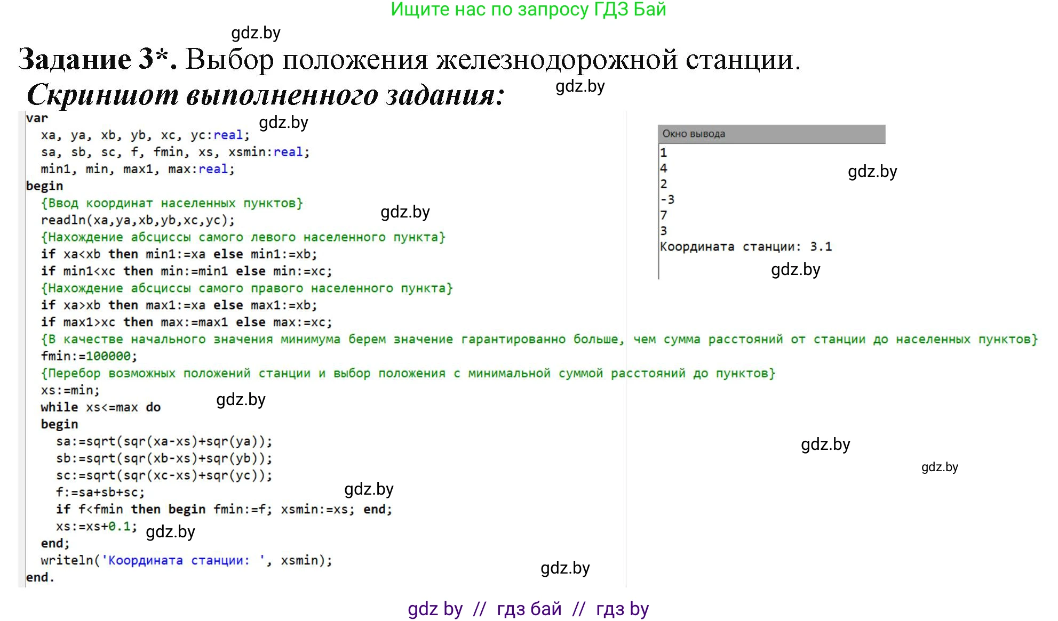Click the vertical divider between code and output
Viewport: 1058px width, 621px height.
pos(626,346)
